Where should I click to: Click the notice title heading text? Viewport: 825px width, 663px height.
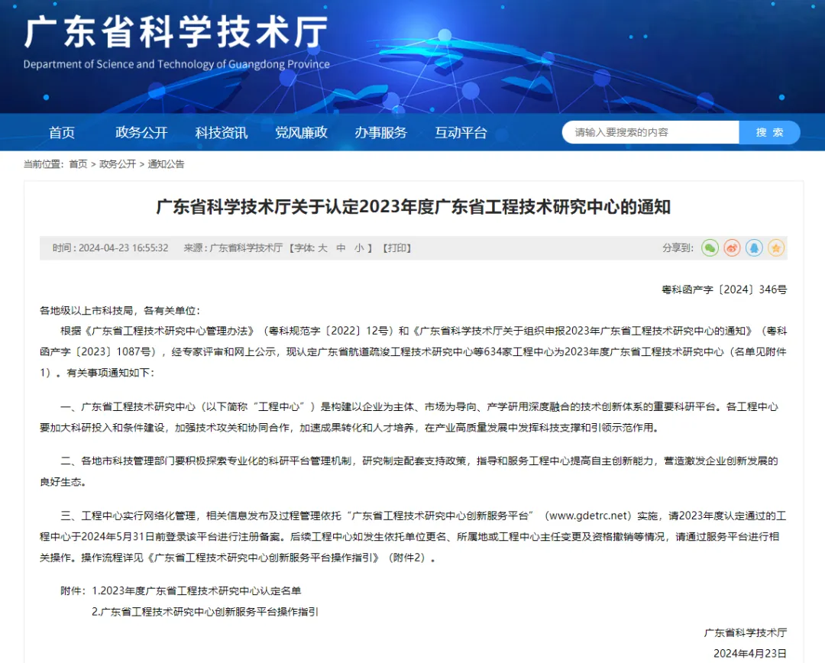pyautogui.click(x=413, y=207)
